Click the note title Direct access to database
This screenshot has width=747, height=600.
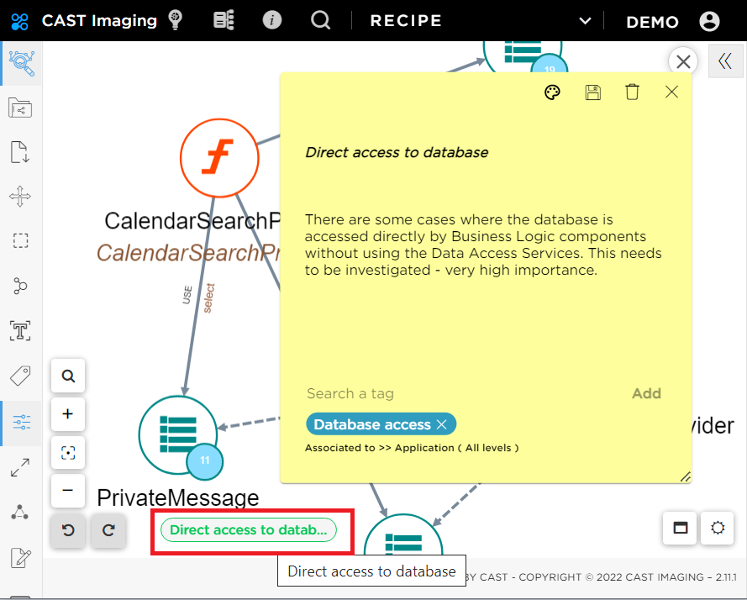tap(397, 152)
